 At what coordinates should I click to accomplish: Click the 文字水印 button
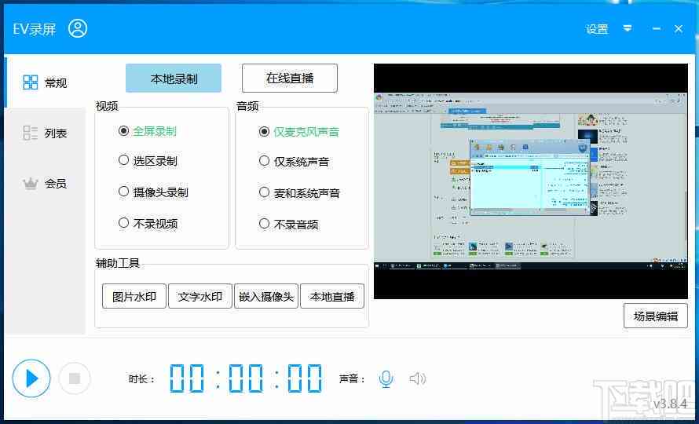tap(200, 296)
